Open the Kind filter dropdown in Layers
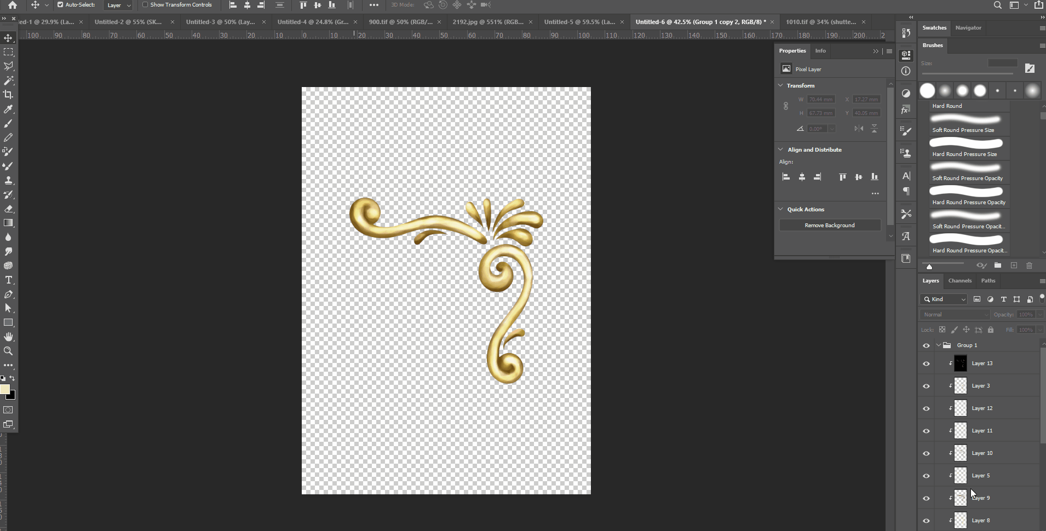This screenshot has height=531, width=1046. (x=944, y=299)
